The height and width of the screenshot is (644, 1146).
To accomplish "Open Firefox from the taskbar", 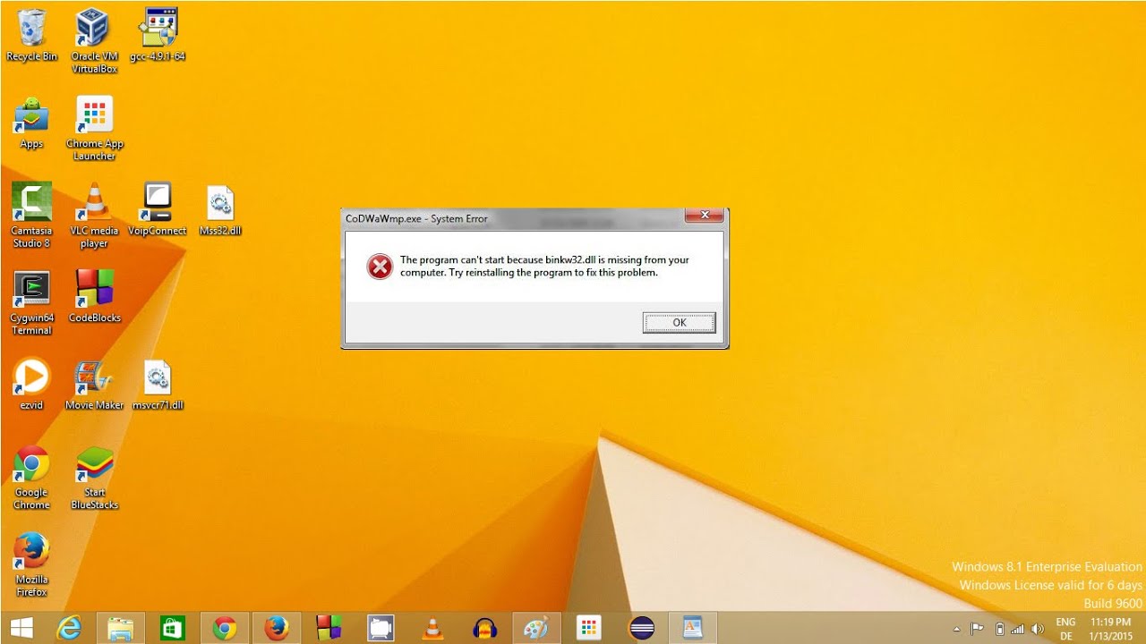I will [277, 628].
